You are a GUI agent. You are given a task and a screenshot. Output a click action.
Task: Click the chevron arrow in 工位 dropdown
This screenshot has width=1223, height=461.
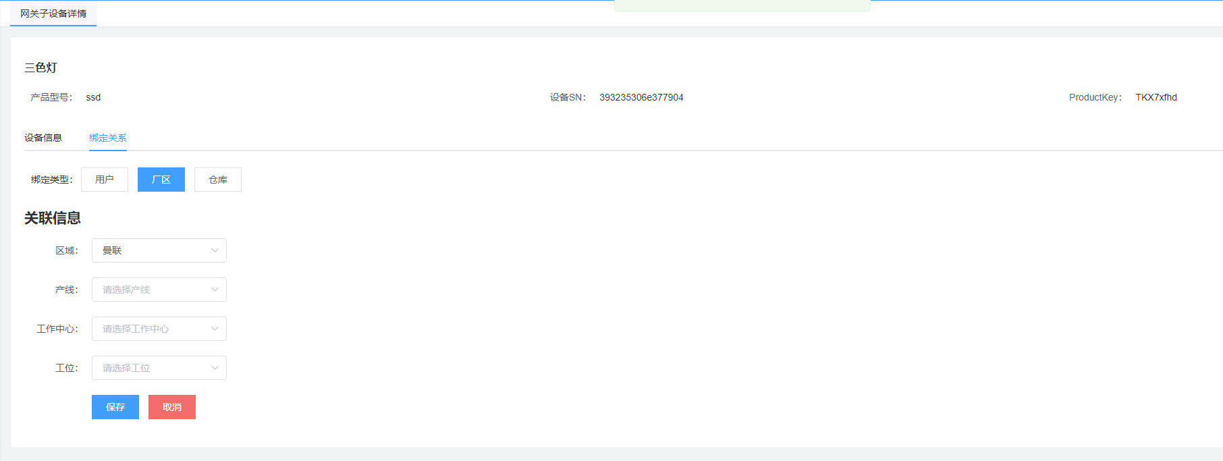[215, 368]
